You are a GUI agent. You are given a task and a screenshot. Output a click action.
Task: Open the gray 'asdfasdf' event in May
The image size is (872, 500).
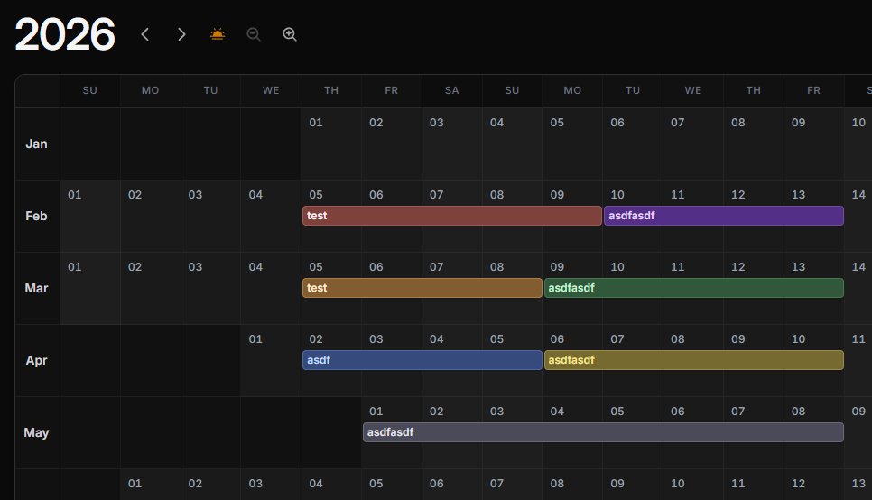pos(603,432)
